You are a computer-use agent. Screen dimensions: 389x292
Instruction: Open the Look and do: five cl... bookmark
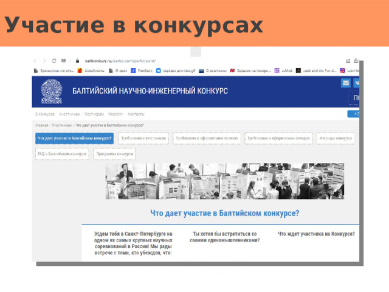(x=316, y=71)
